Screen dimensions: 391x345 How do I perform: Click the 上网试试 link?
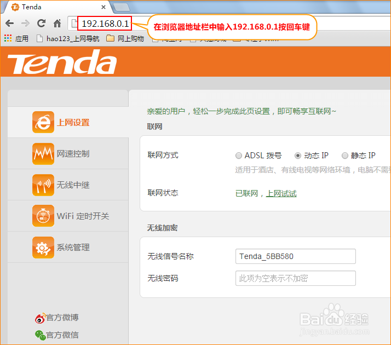click(x=281, y=193)
